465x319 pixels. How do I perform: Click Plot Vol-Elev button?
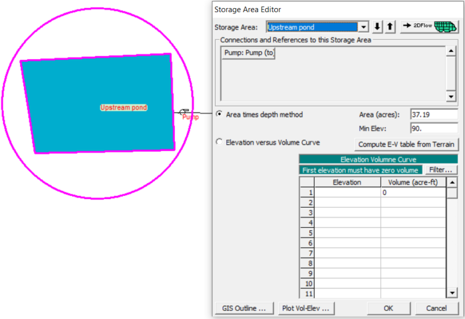(x=305, y=308)
